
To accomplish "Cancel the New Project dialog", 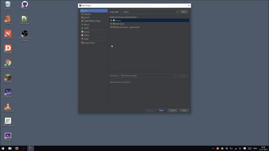I will pos(173,111).
